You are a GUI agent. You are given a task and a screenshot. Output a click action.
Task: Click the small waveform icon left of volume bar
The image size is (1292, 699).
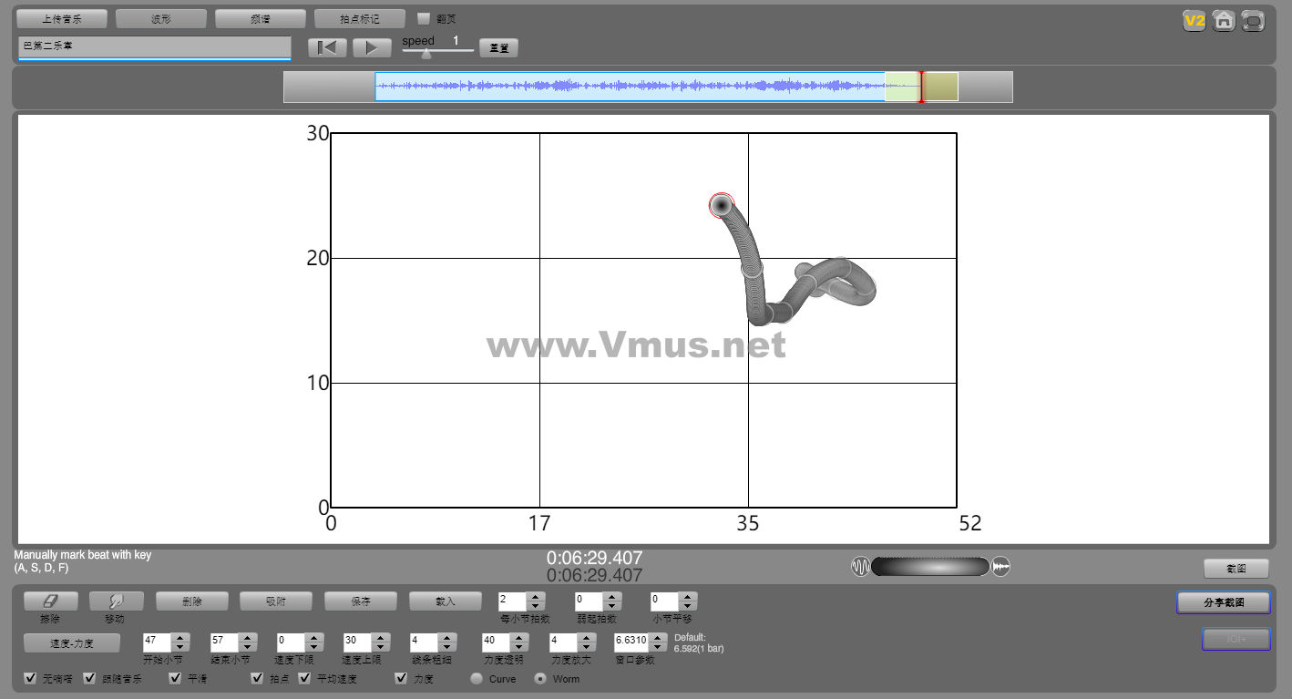[x=860, y=567]
